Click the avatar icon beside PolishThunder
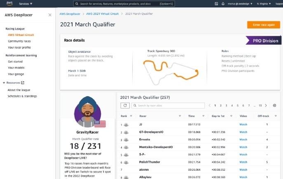The height and width of the screenshot is (179, 283). (x=126, y=163)
